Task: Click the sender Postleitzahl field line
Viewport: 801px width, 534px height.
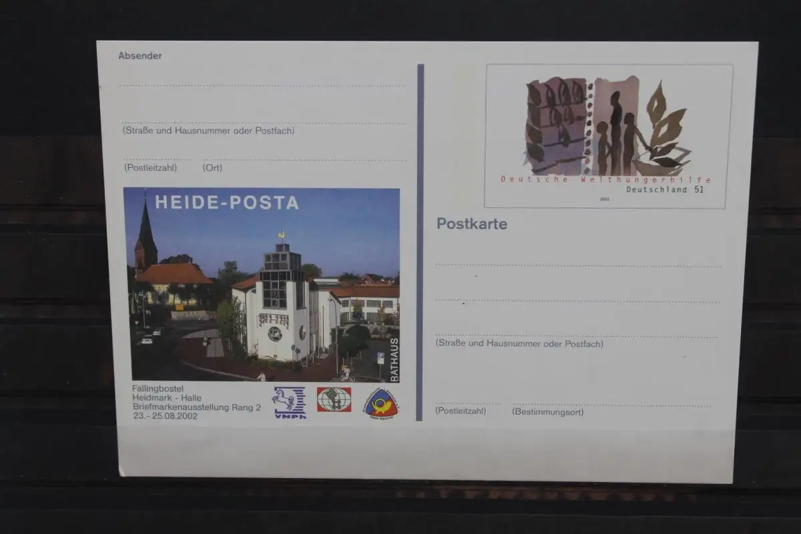Action: coord(157,160)
